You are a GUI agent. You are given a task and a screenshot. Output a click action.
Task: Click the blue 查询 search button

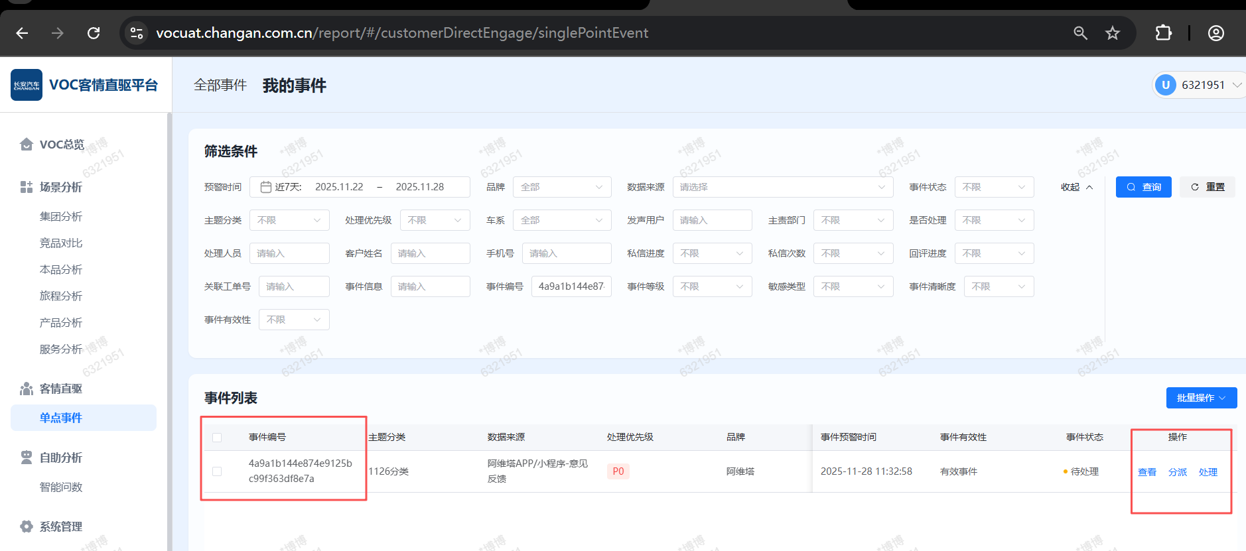[1143, 187]
